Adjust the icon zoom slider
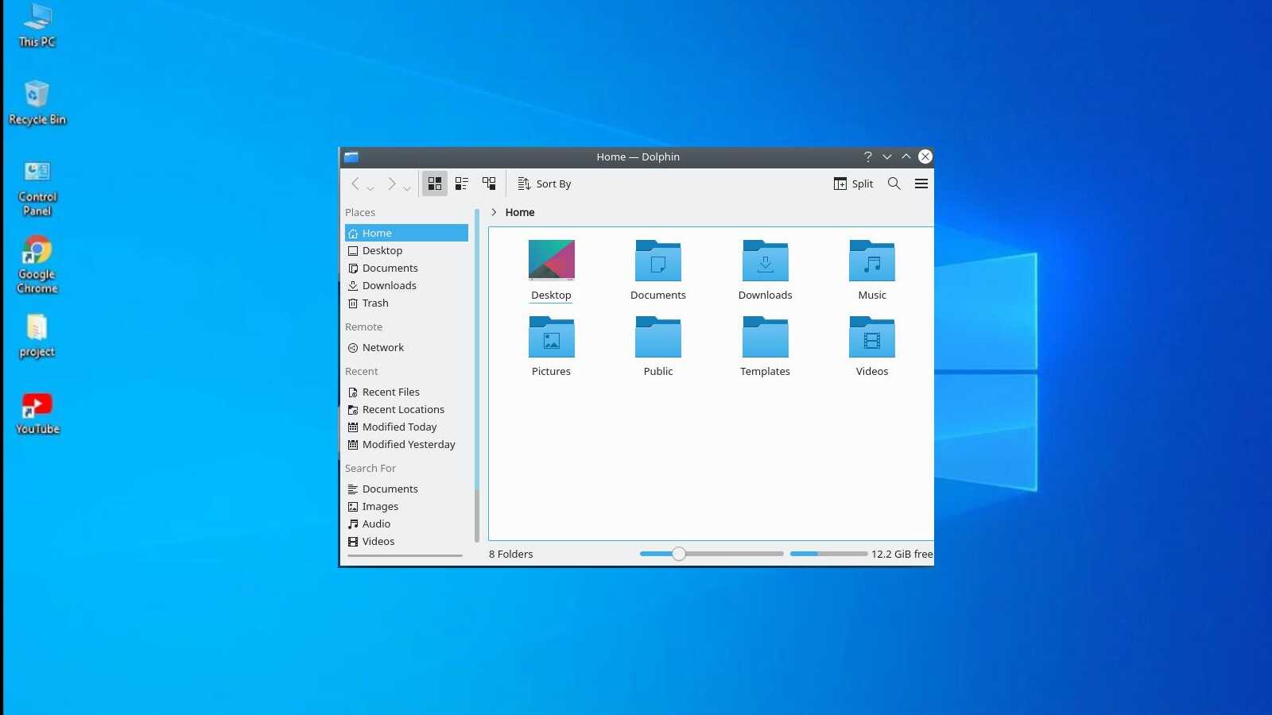 pos(679,554)
